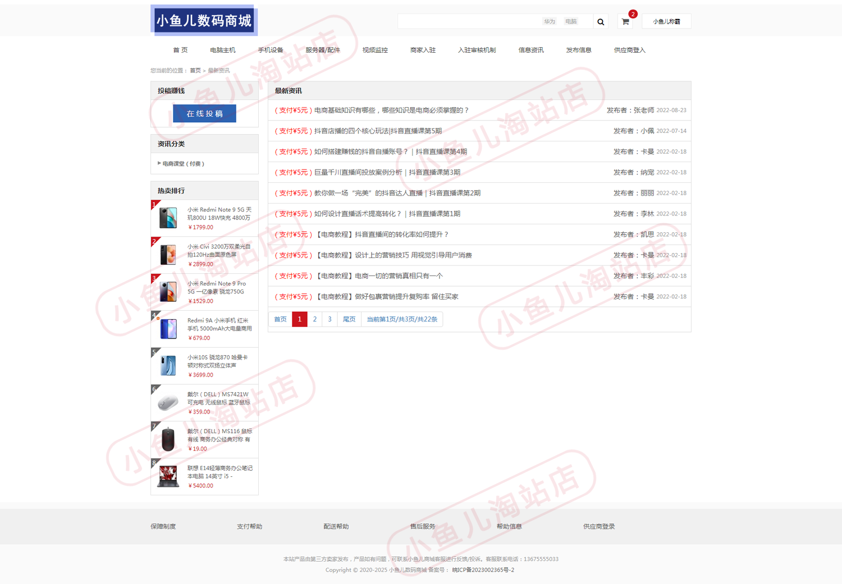842x584 pixels.
Task: Open the 小米10S 骁龙870 product title
Action: pyautogui.click(x=218, y=361)
